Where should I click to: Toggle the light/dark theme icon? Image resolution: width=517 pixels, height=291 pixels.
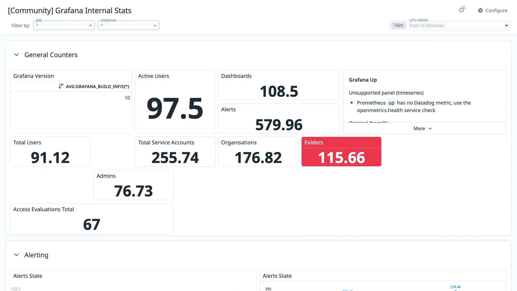coord(462,10)
